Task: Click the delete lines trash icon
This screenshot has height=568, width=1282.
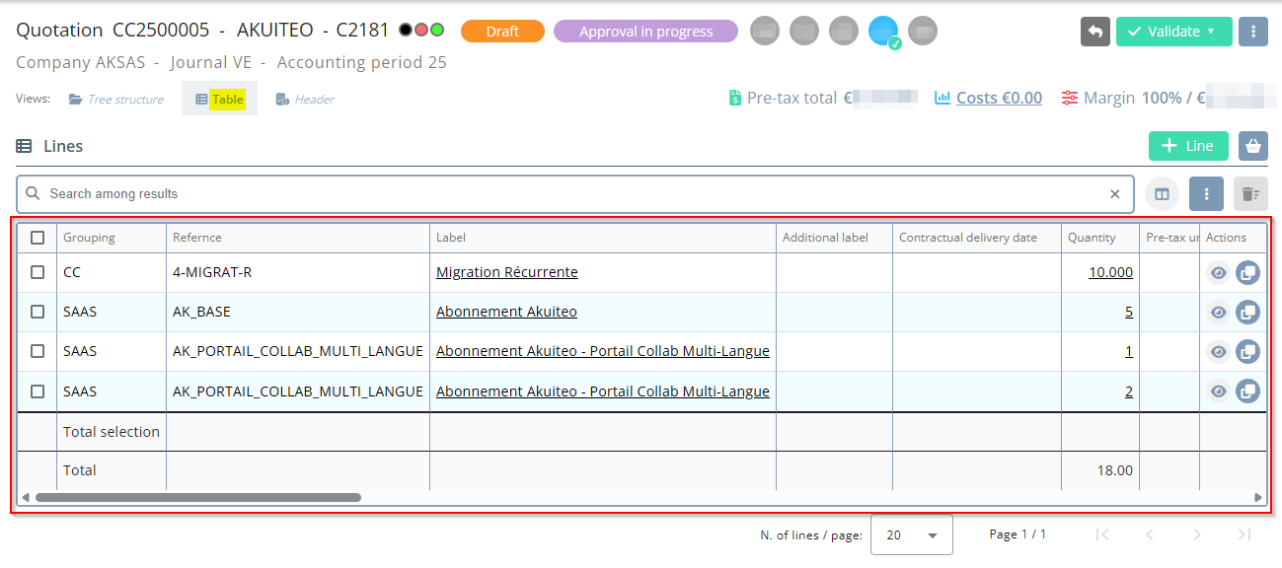Action: click(1249, 194)
